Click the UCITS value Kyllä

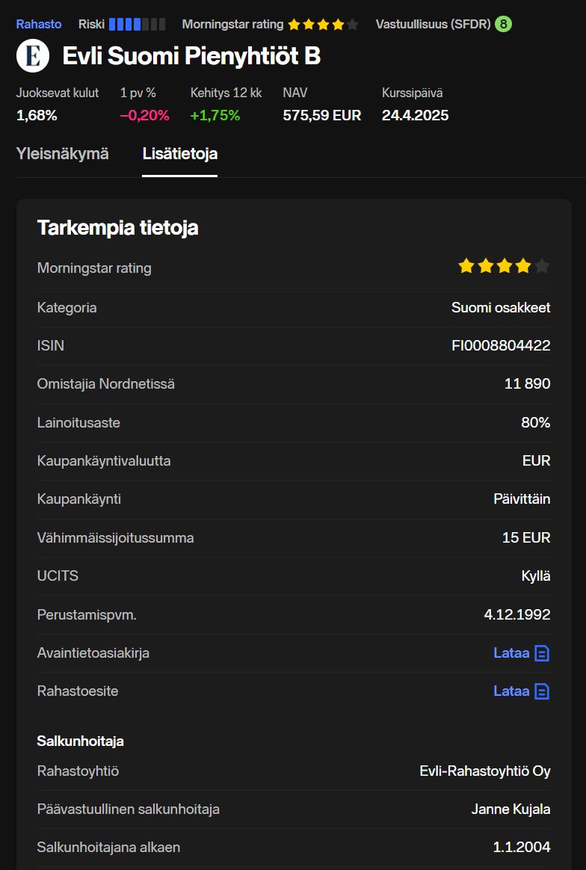click(x=536, y=576)
